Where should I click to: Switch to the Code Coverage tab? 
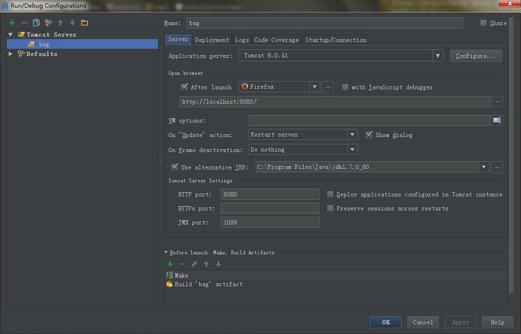(x=276, y=40)
